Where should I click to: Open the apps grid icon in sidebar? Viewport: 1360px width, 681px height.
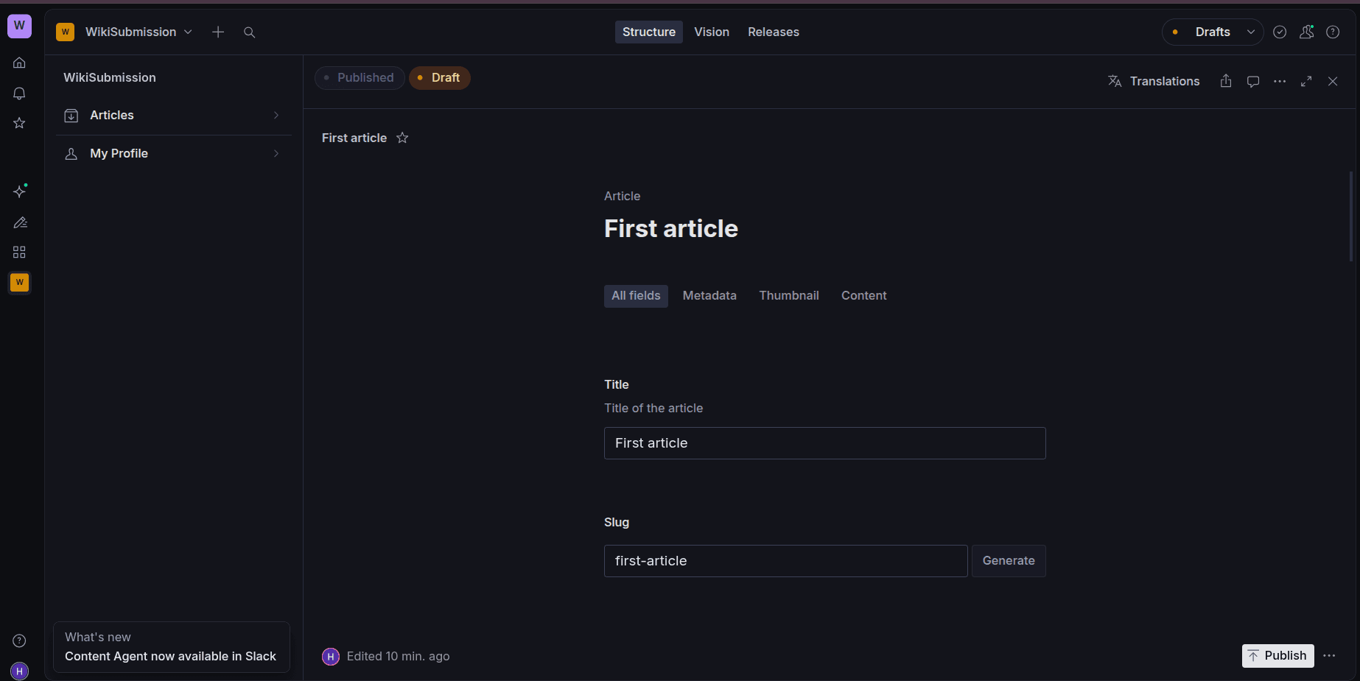coord(19,252)
